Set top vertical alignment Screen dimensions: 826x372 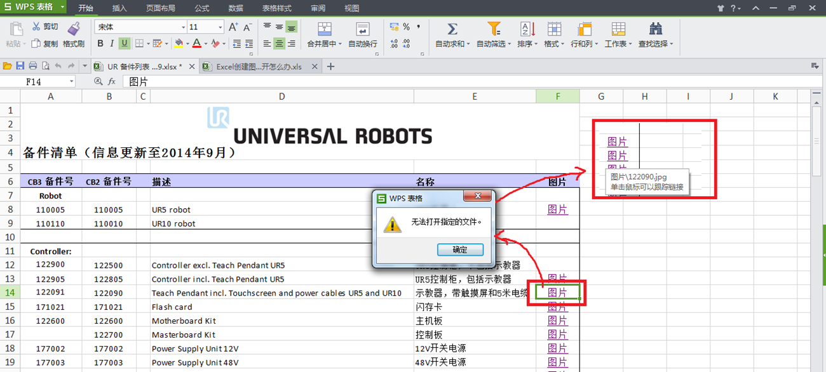[267, 27]
